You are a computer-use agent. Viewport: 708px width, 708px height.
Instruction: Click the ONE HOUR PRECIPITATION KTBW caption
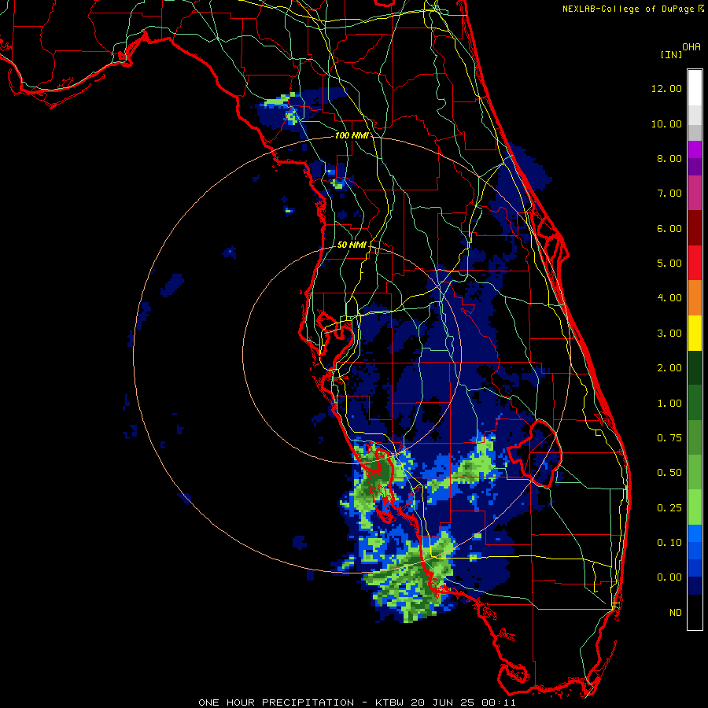[356, 702]
